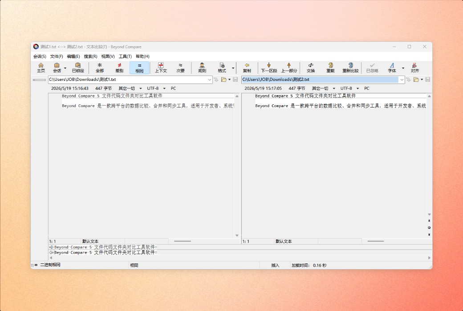
Task: Open right pane 其它一切 format dropdown
Action: point(334,88)
